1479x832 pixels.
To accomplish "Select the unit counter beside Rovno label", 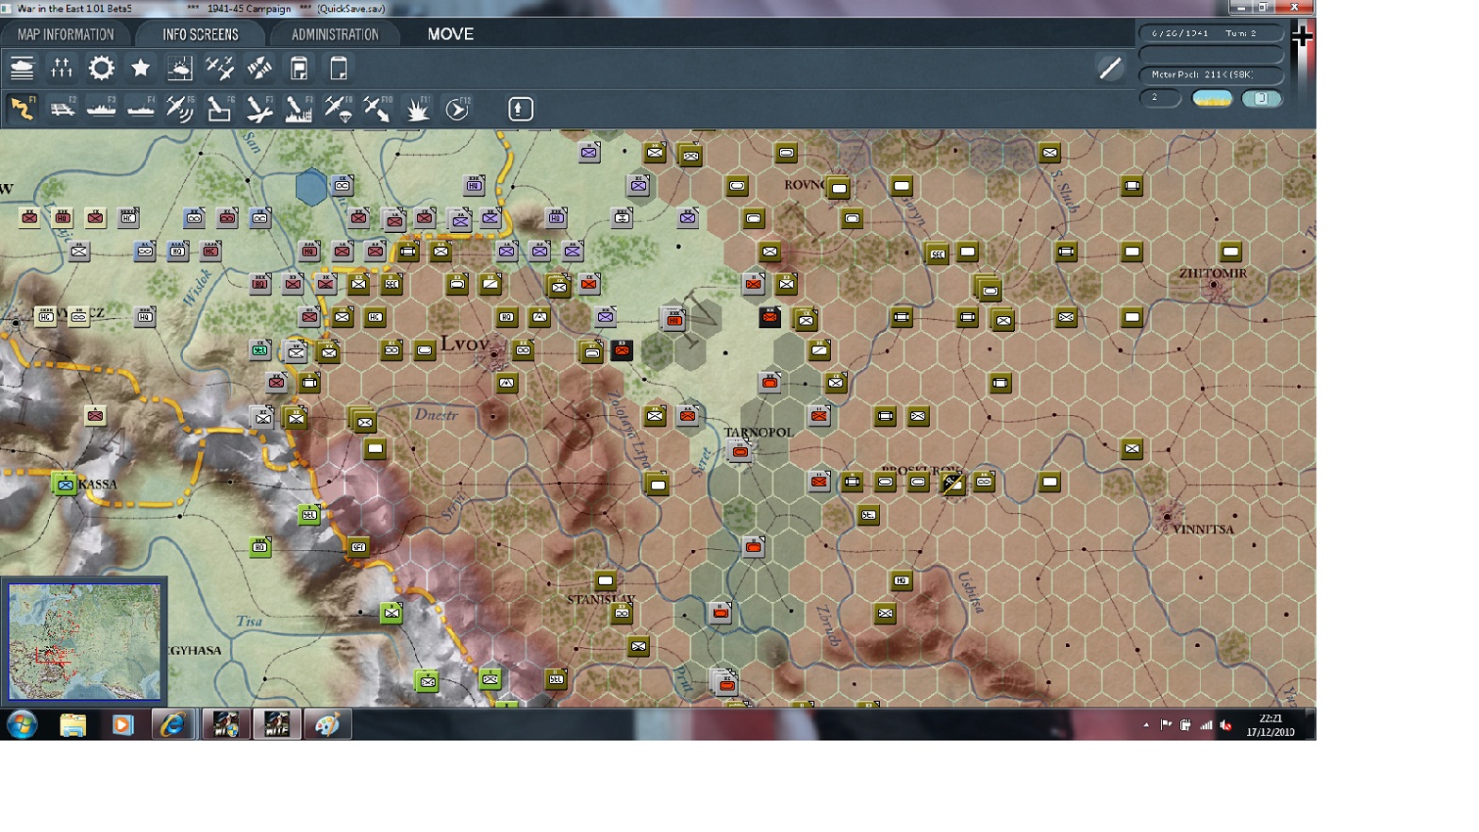I will pos(839,189).
